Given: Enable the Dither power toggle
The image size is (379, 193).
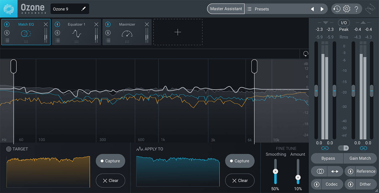Looking at the screenshot, I should point(350,184).
